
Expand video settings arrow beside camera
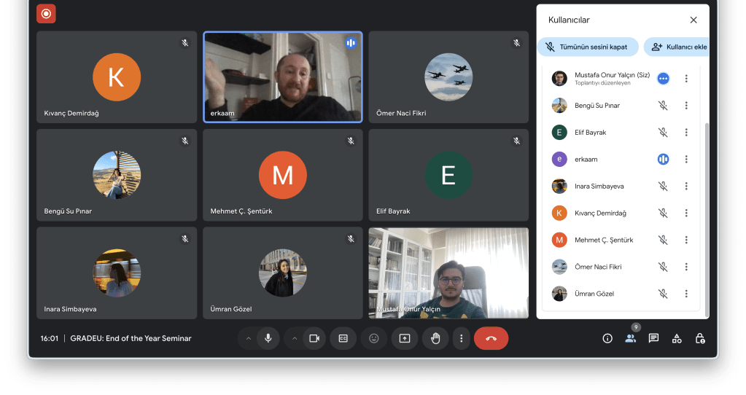coord(295,338)
